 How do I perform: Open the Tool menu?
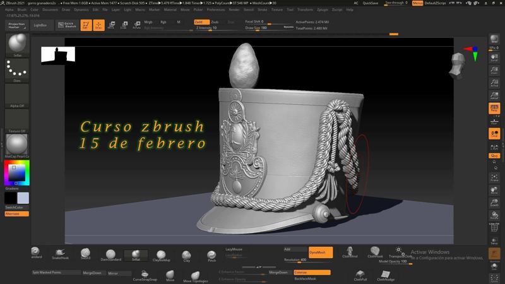pyautogui.click(x=290, y=9)
